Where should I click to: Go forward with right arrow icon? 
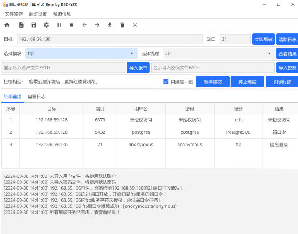pos(97,25)
